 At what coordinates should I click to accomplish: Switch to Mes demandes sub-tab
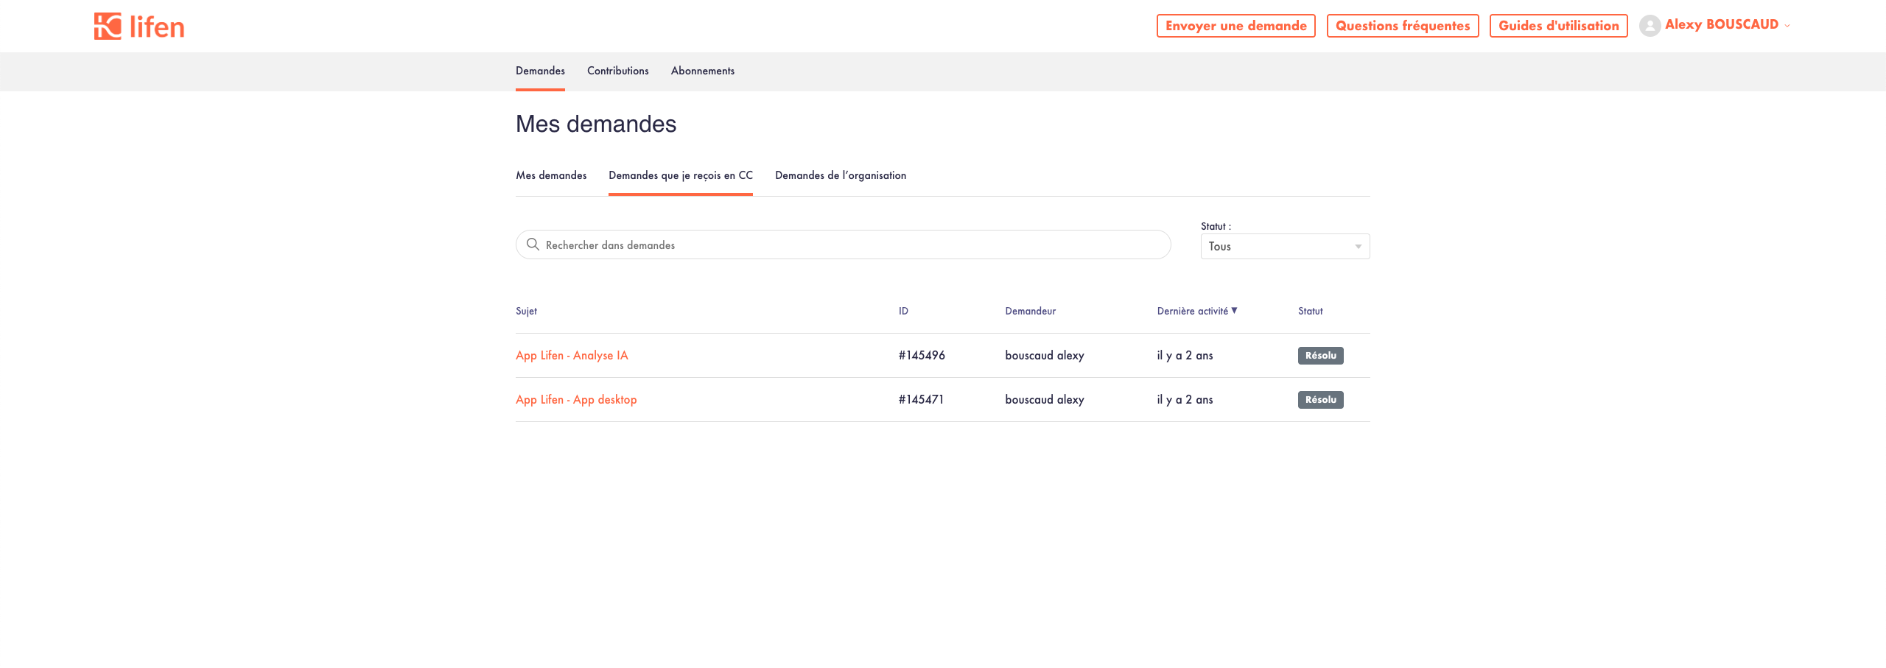(x=551, y=175)
